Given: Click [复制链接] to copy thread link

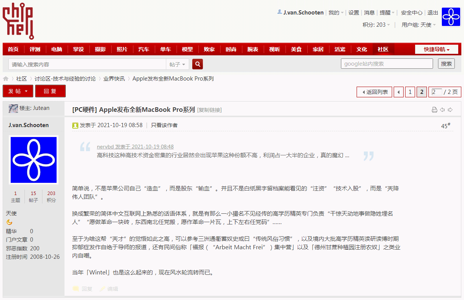Looking at the screenshot, I should (209, 110).
